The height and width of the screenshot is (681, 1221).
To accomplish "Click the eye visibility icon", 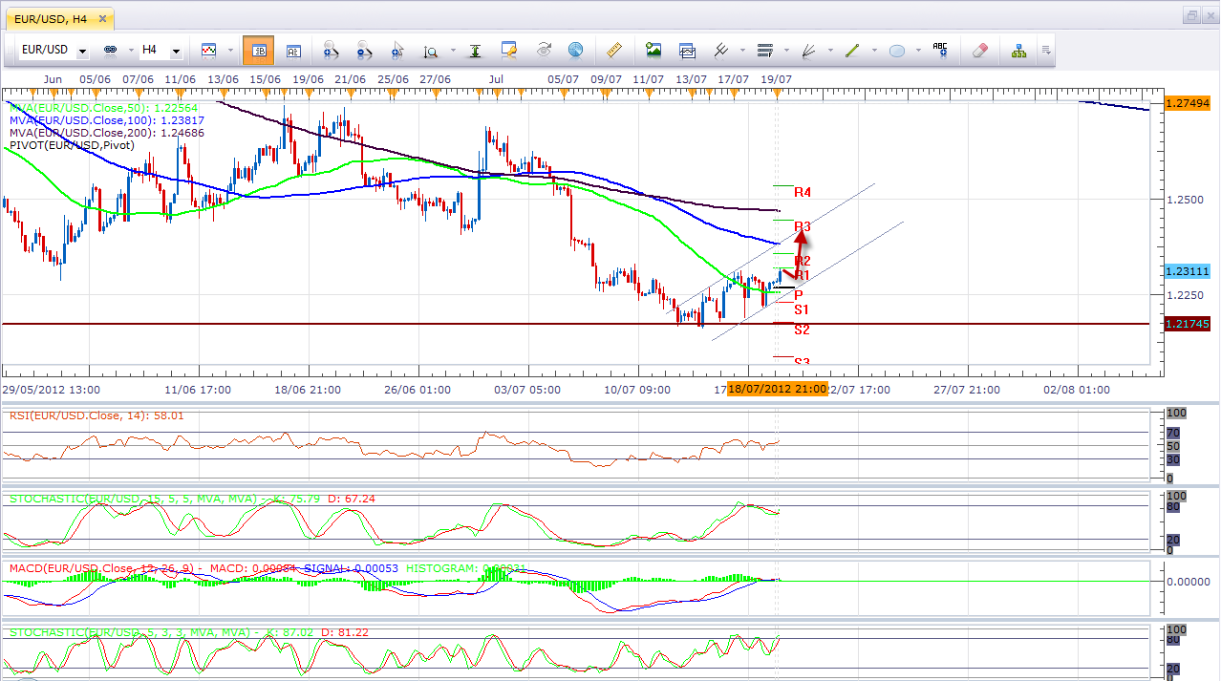I will (x=544, y=50).
